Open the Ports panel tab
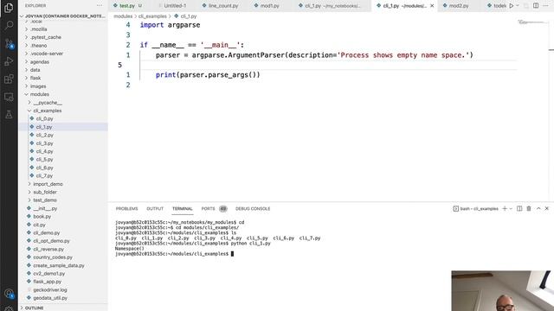 click(214, 209)
